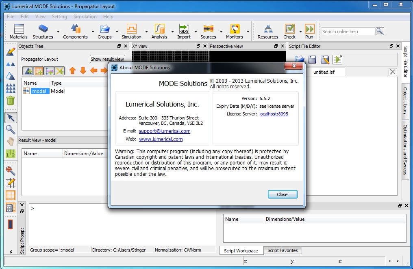The height and width of the screenshot is (269, 413).
Task: Expand left toolbar overflow chevron
Action: (11, 252)
